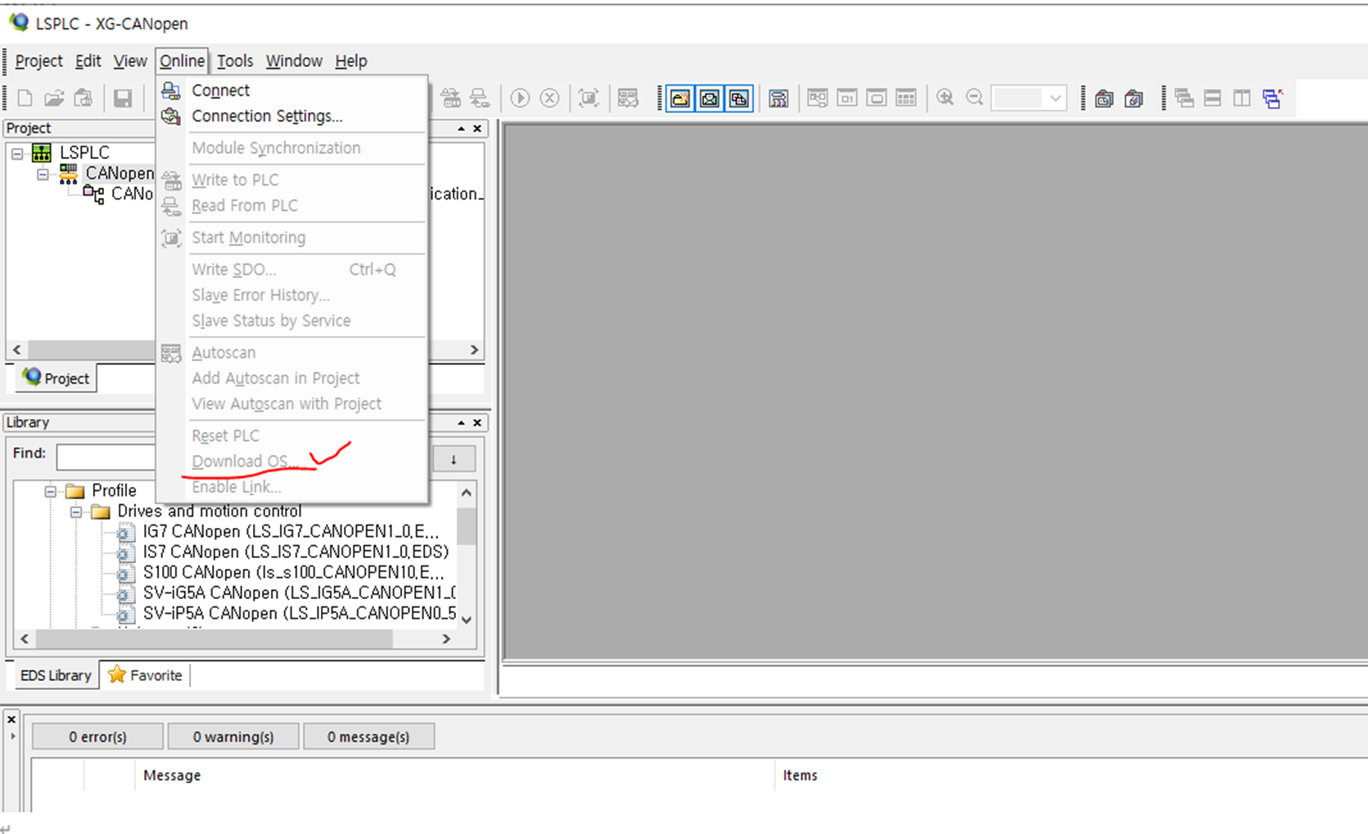The width and height of the screenshot is (1368, 834).
Task: Click the Autoscan toolbar icon
Action: 628,97
